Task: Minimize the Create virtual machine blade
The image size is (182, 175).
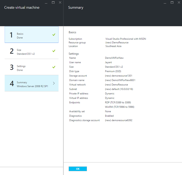Action: click(47, 3)
